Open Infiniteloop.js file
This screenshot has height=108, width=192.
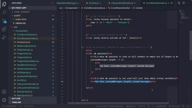click(33, 73)
